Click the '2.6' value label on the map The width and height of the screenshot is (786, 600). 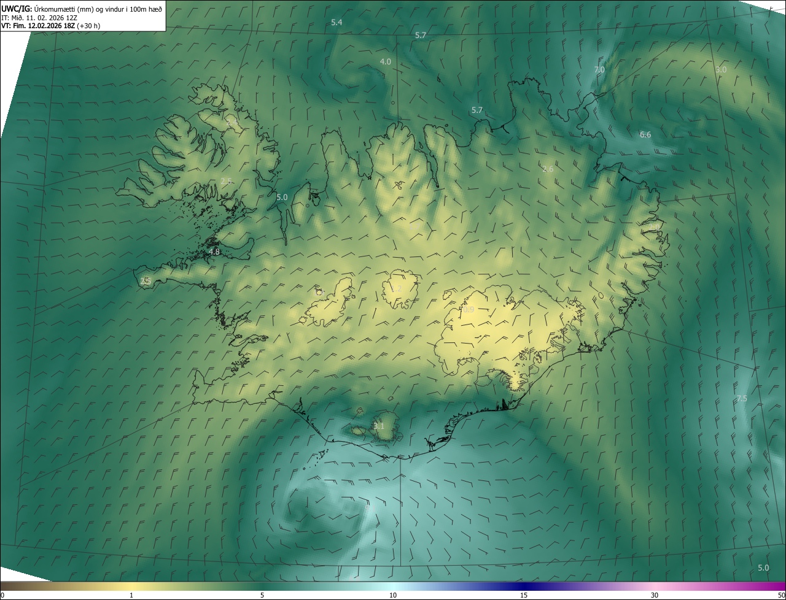click(x=548, y=169)
